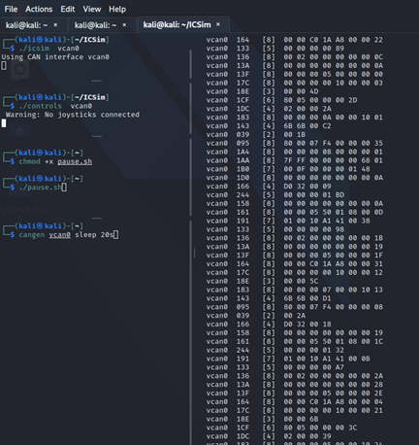Click row 1A4 with data ending 00 01
This screenshot has width=419, height=445.
point(294,152)
